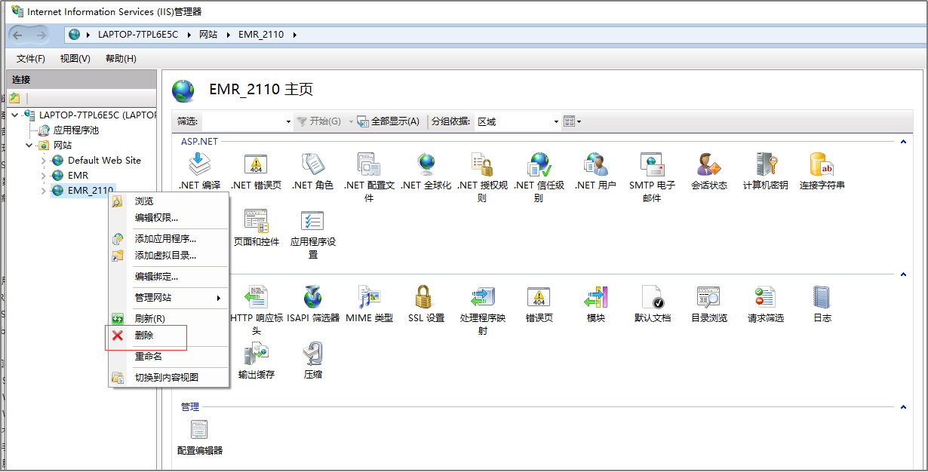Open the 默认文档 icon
The width and height of the screenshot is (928, 472).
(x=652, y=296)
